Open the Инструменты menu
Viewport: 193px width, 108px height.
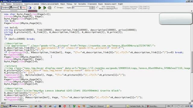18,4
